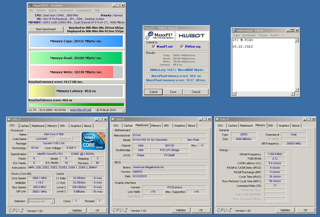
Task: Maximize the MaxxMEM² window
Action: coord(118,5)
